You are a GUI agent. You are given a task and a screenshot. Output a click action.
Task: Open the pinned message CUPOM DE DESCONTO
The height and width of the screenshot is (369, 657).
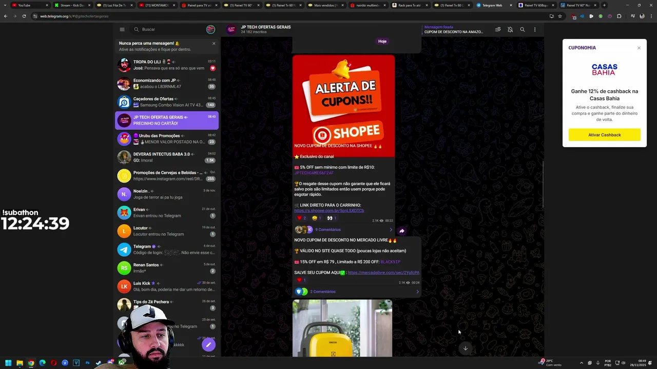(x=454, y=29)
